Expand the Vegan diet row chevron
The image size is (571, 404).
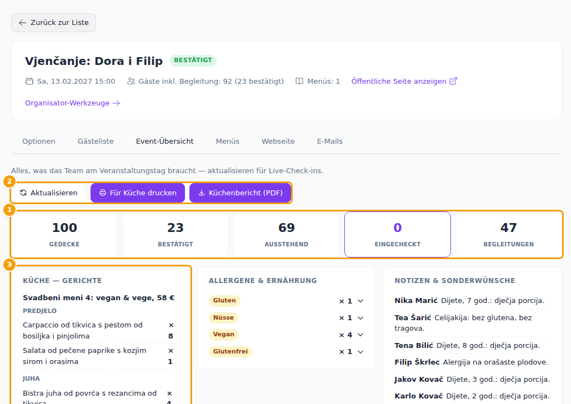pos(360,335)
